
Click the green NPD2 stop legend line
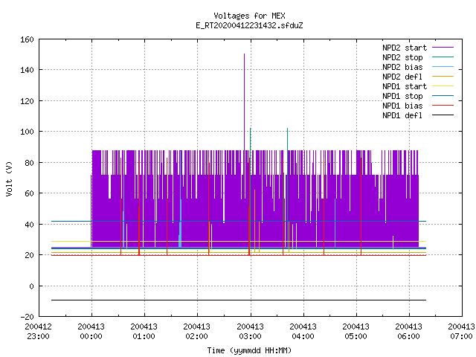click(x=443, y=57)
